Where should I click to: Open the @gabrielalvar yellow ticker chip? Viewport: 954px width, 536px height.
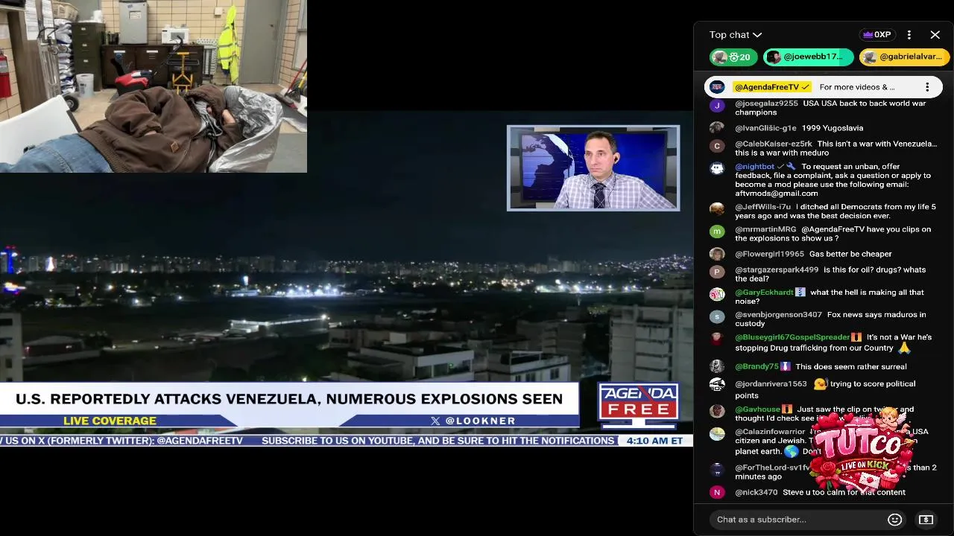coord(904,57)
